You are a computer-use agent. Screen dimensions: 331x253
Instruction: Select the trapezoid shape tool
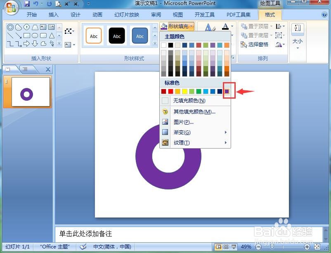pos(35,27)
